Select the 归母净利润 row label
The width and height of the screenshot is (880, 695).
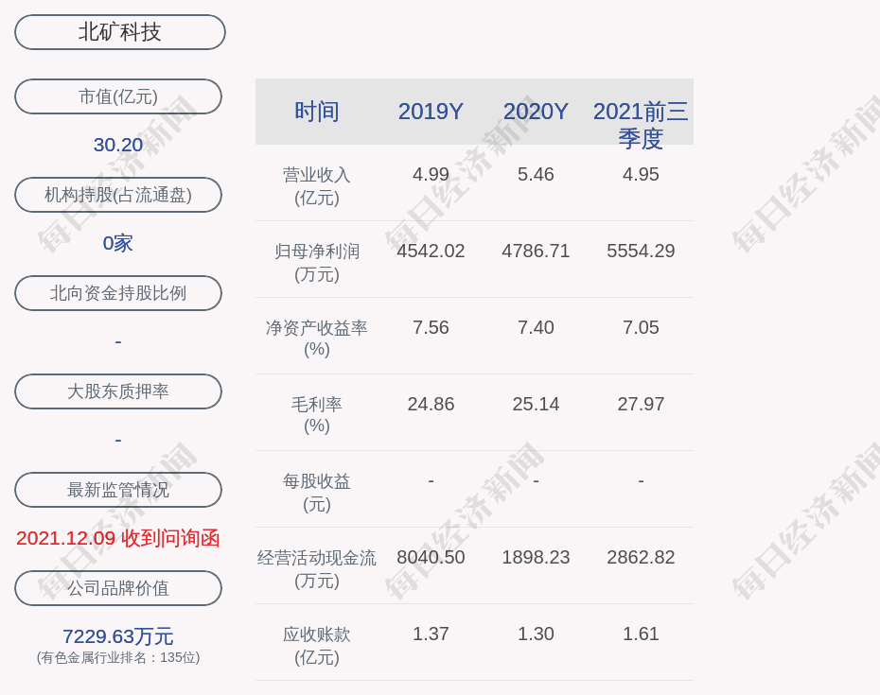pos(317,262)
